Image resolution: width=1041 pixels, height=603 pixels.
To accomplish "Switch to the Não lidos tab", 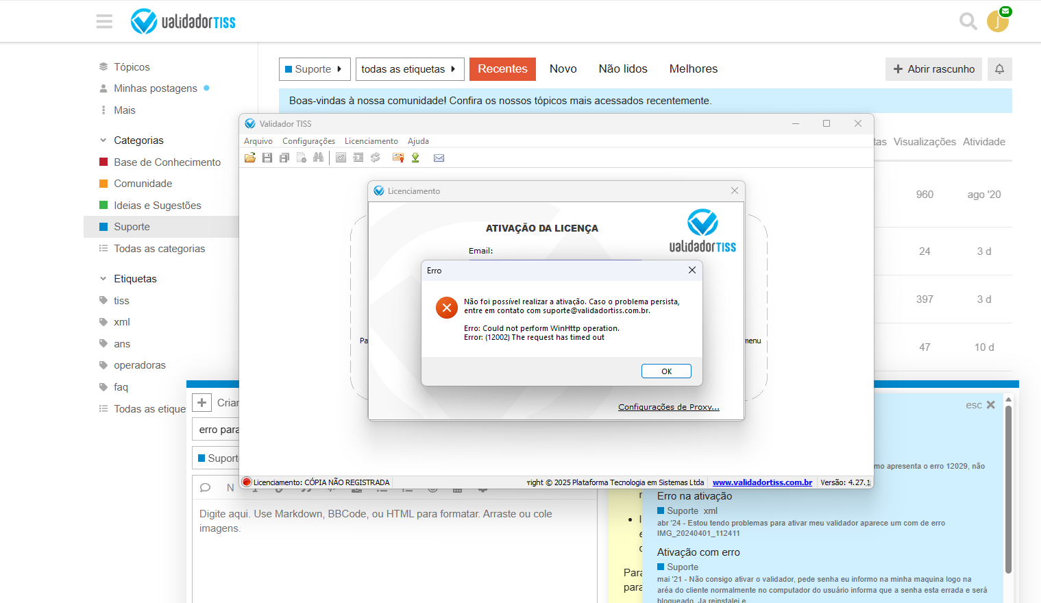I will pyautogui.click(x=622, y=69).
